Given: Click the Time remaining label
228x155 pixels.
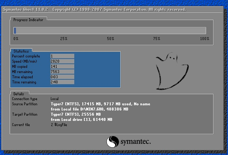Looking at the screenshot, I should coord(24,82).
